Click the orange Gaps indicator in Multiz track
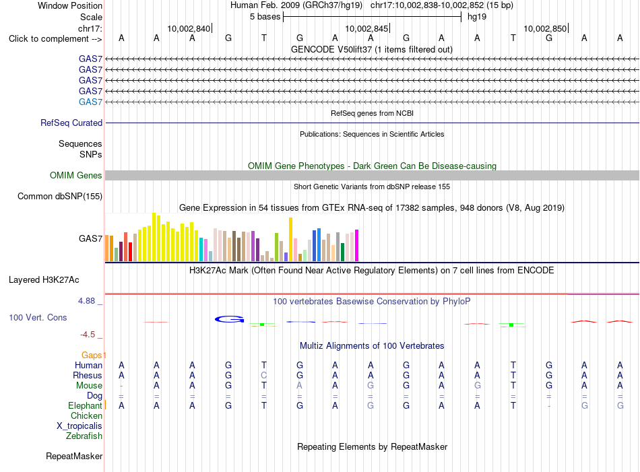Image resolution: width=640 pixels, height=472 pixels. point(94,355)
